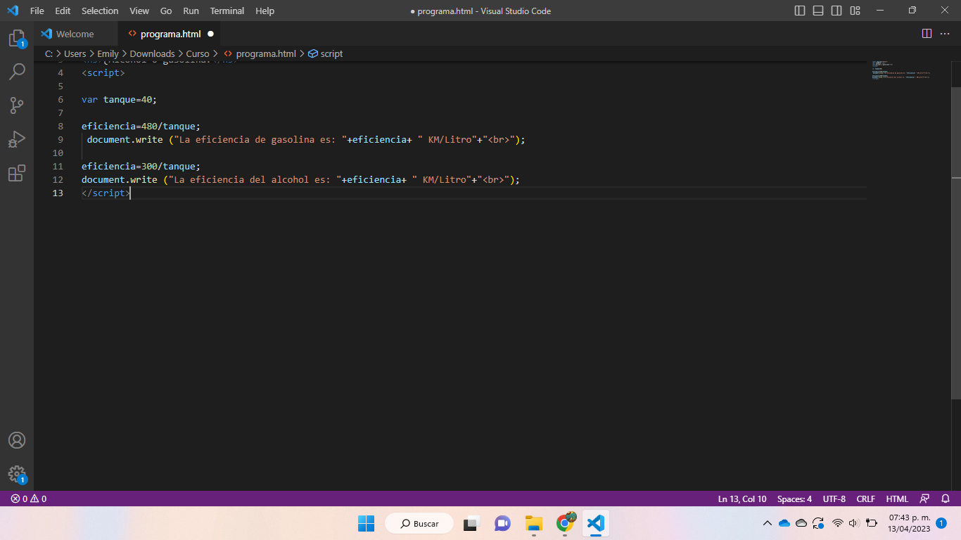Open the Help menu
The height and width of the screenshot is (540, 961).
(265, 11)
